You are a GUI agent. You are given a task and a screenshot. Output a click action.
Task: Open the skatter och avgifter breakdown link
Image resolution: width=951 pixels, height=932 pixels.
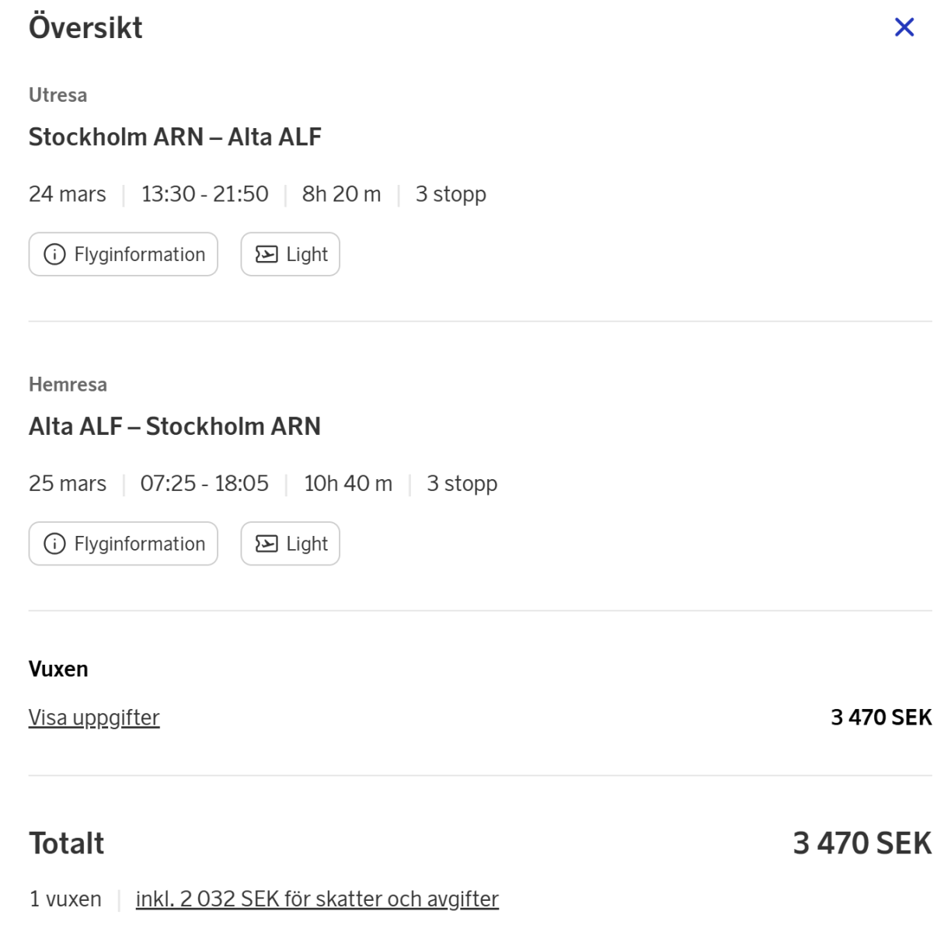(x=317, y=899)
